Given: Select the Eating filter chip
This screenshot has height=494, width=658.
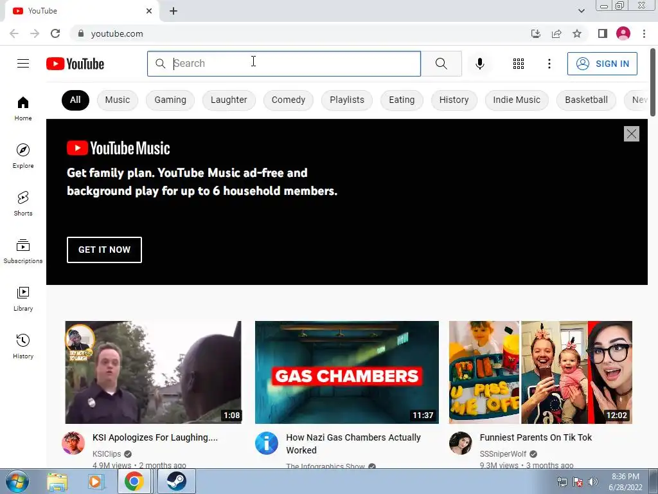Looking at the screenshot, I should 402,100.
